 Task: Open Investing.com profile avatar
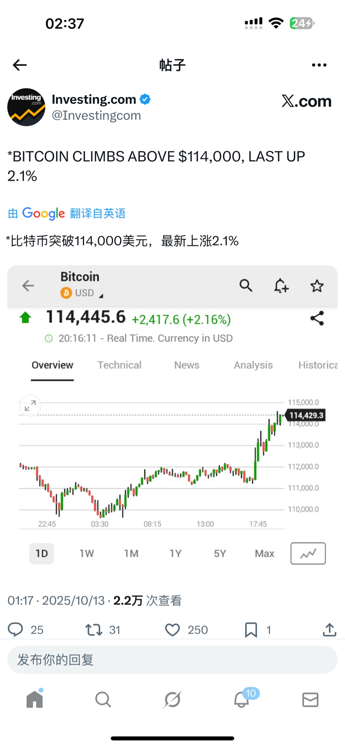[x=26, y=107]
